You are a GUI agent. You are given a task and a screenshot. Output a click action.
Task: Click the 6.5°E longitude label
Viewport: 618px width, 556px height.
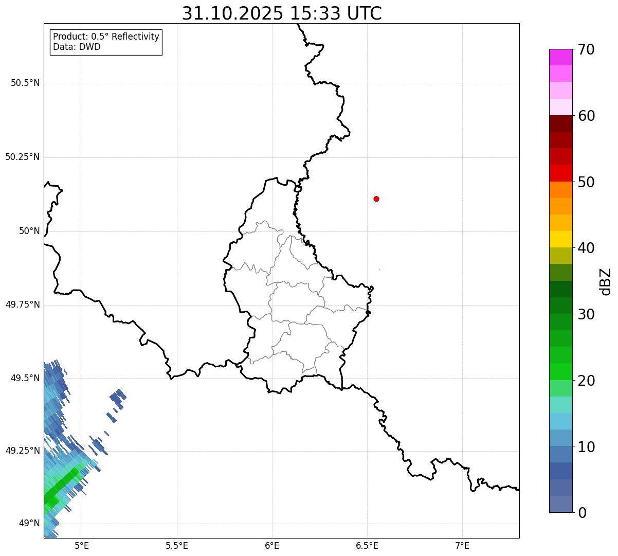point(367,546)
